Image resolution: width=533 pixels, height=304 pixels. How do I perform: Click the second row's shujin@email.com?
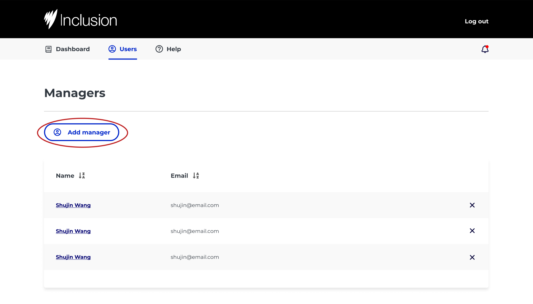[195, 231]
